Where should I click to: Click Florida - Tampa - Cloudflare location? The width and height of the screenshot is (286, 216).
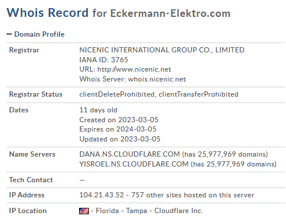pyautogui.click(x=149, y=211)
